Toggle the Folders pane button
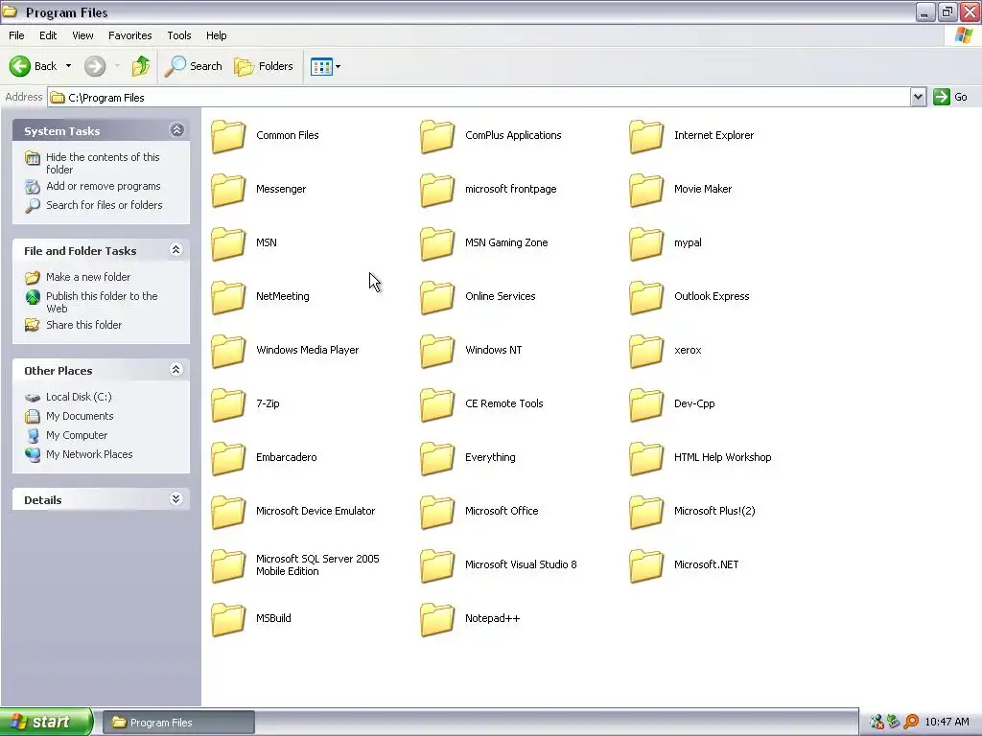982x736 pixels. [x=264, y=66]
